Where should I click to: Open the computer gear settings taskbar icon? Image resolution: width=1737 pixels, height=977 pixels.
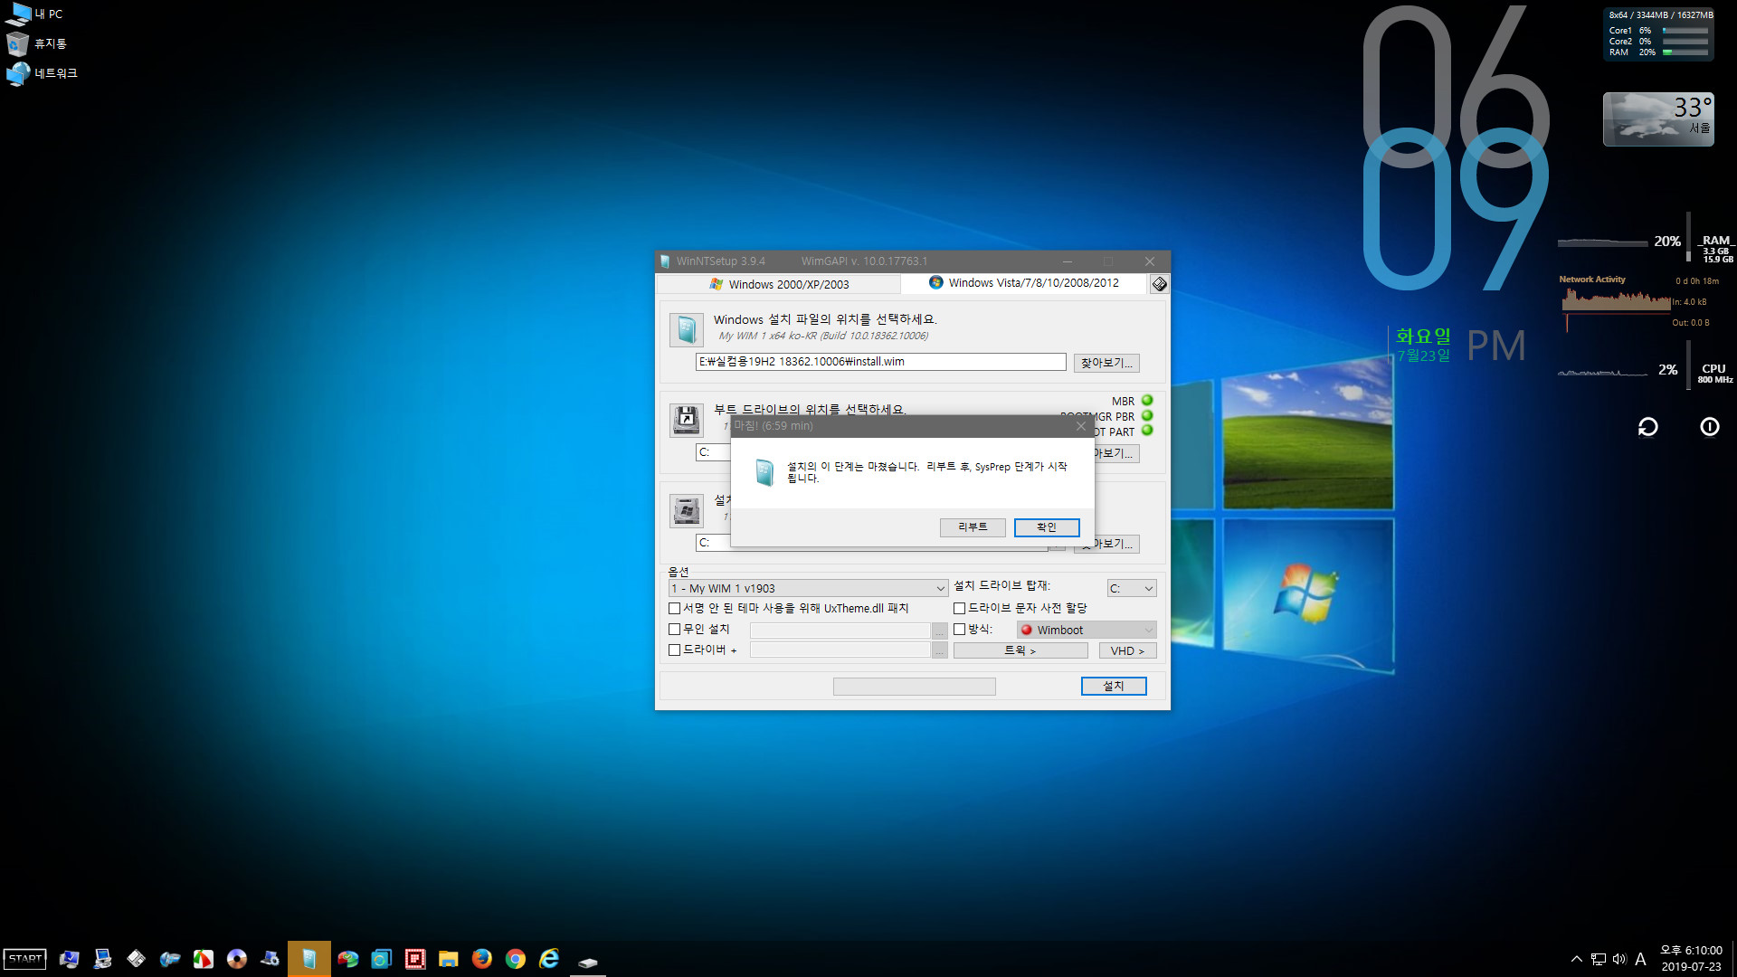click(x=271, y=959)
